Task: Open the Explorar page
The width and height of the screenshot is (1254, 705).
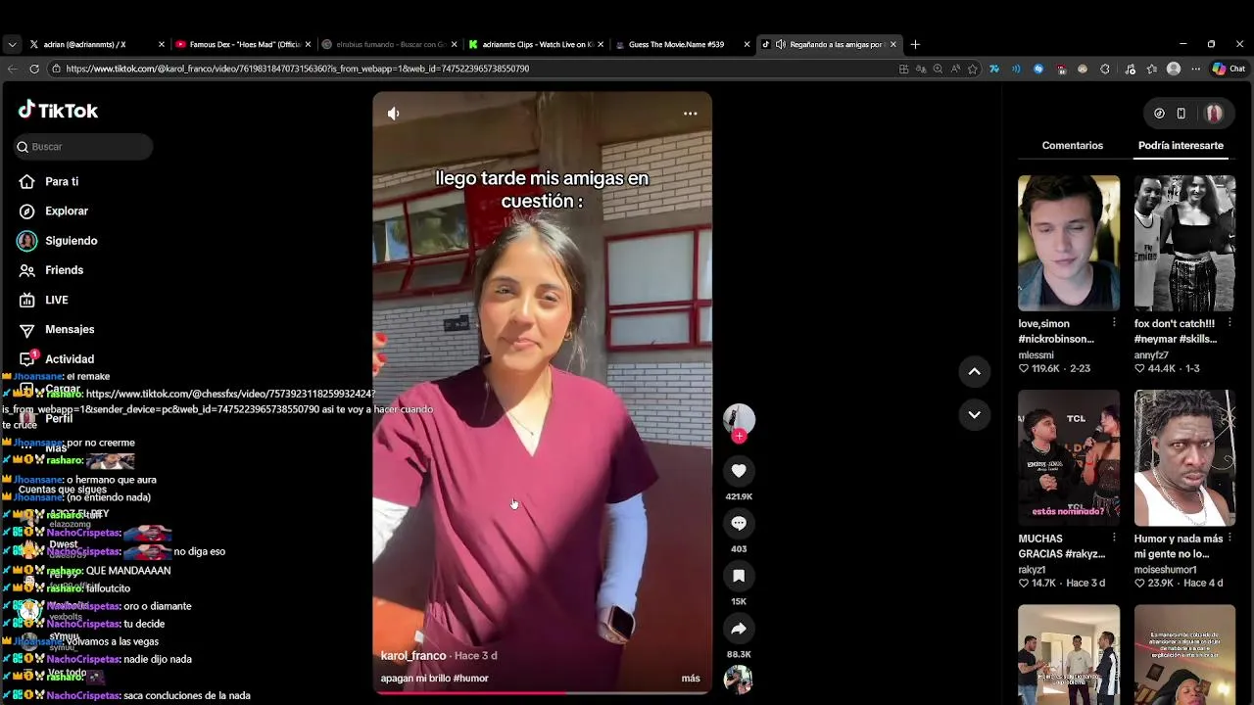Action: click(67, 211)
